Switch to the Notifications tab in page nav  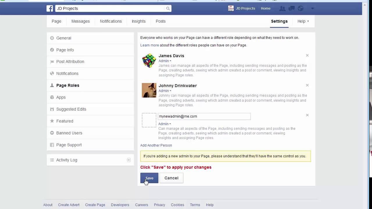(111, 21)
